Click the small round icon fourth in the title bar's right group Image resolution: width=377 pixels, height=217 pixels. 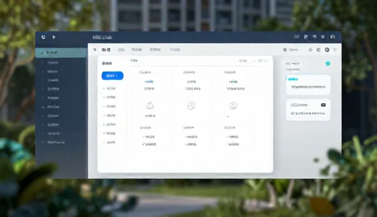click(323, 37)
